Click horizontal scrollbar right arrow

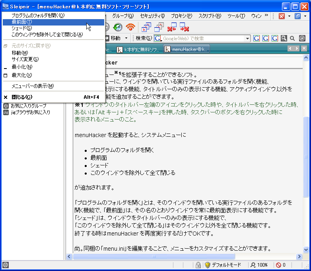click(299, 257)
